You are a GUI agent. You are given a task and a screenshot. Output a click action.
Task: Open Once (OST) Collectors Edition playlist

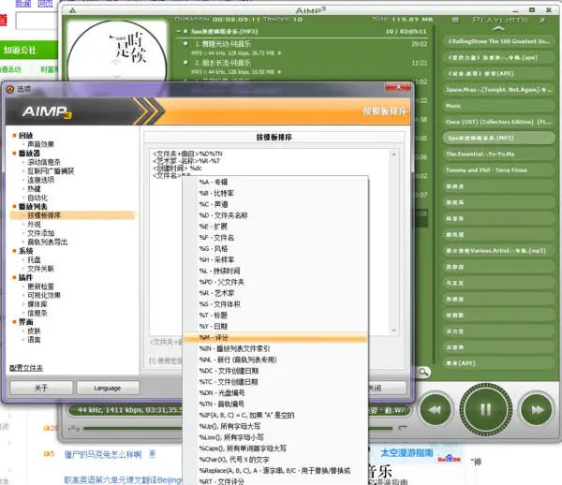click(x=498, y=122)
